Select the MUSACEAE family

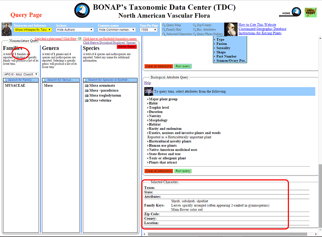pyautogui.click(x=15, y=86)
